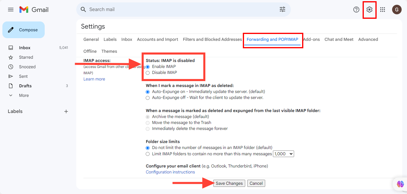Open the Settings gear icon
The height and width of the screenshot is (194, 407).
point(369,10)
